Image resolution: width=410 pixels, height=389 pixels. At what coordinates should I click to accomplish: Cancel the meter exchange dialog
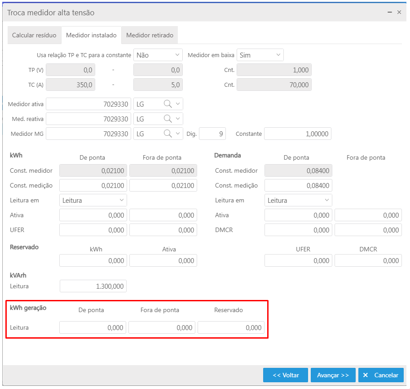point(381,375)
